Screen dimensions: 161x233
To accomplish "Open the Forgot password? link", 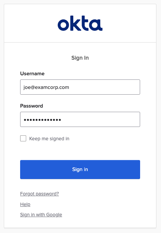I will click(39, 194).
